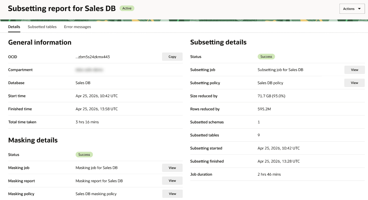View the Sales DB masking policy

172,194
